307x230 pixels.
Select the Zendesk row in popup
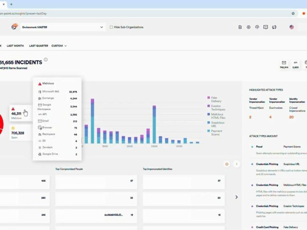click(x=57, y=147)
